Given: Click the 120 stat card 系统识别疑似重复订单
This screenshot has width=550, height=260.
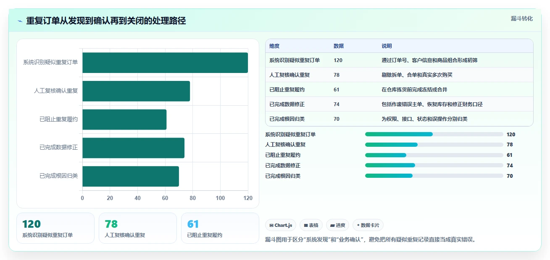Looking at the screenshot, I should [x=55, y=228].
